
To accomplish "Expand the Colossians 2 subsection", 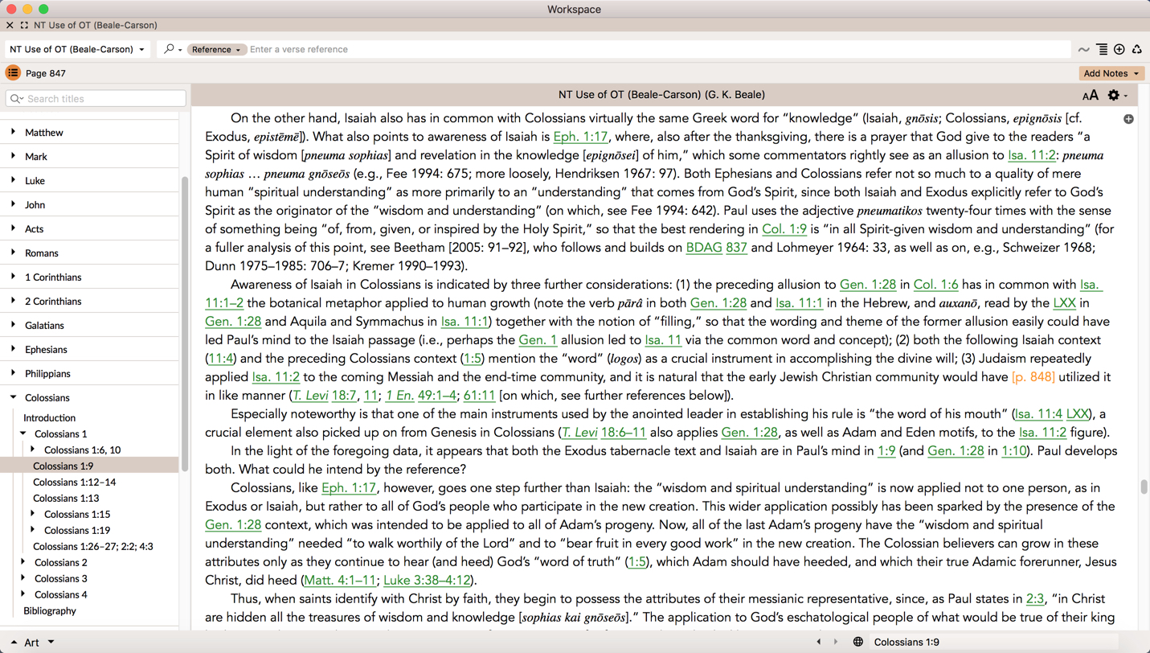I will point(23,562).
